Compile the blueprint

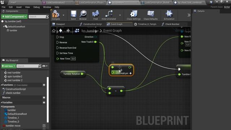(x=56, y=15)
